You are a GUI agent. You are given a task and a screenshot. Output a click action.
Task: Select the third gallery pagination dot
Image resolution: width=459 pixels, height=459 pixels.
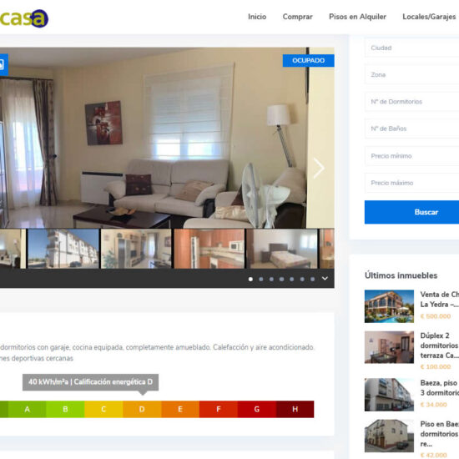(271, 279)
